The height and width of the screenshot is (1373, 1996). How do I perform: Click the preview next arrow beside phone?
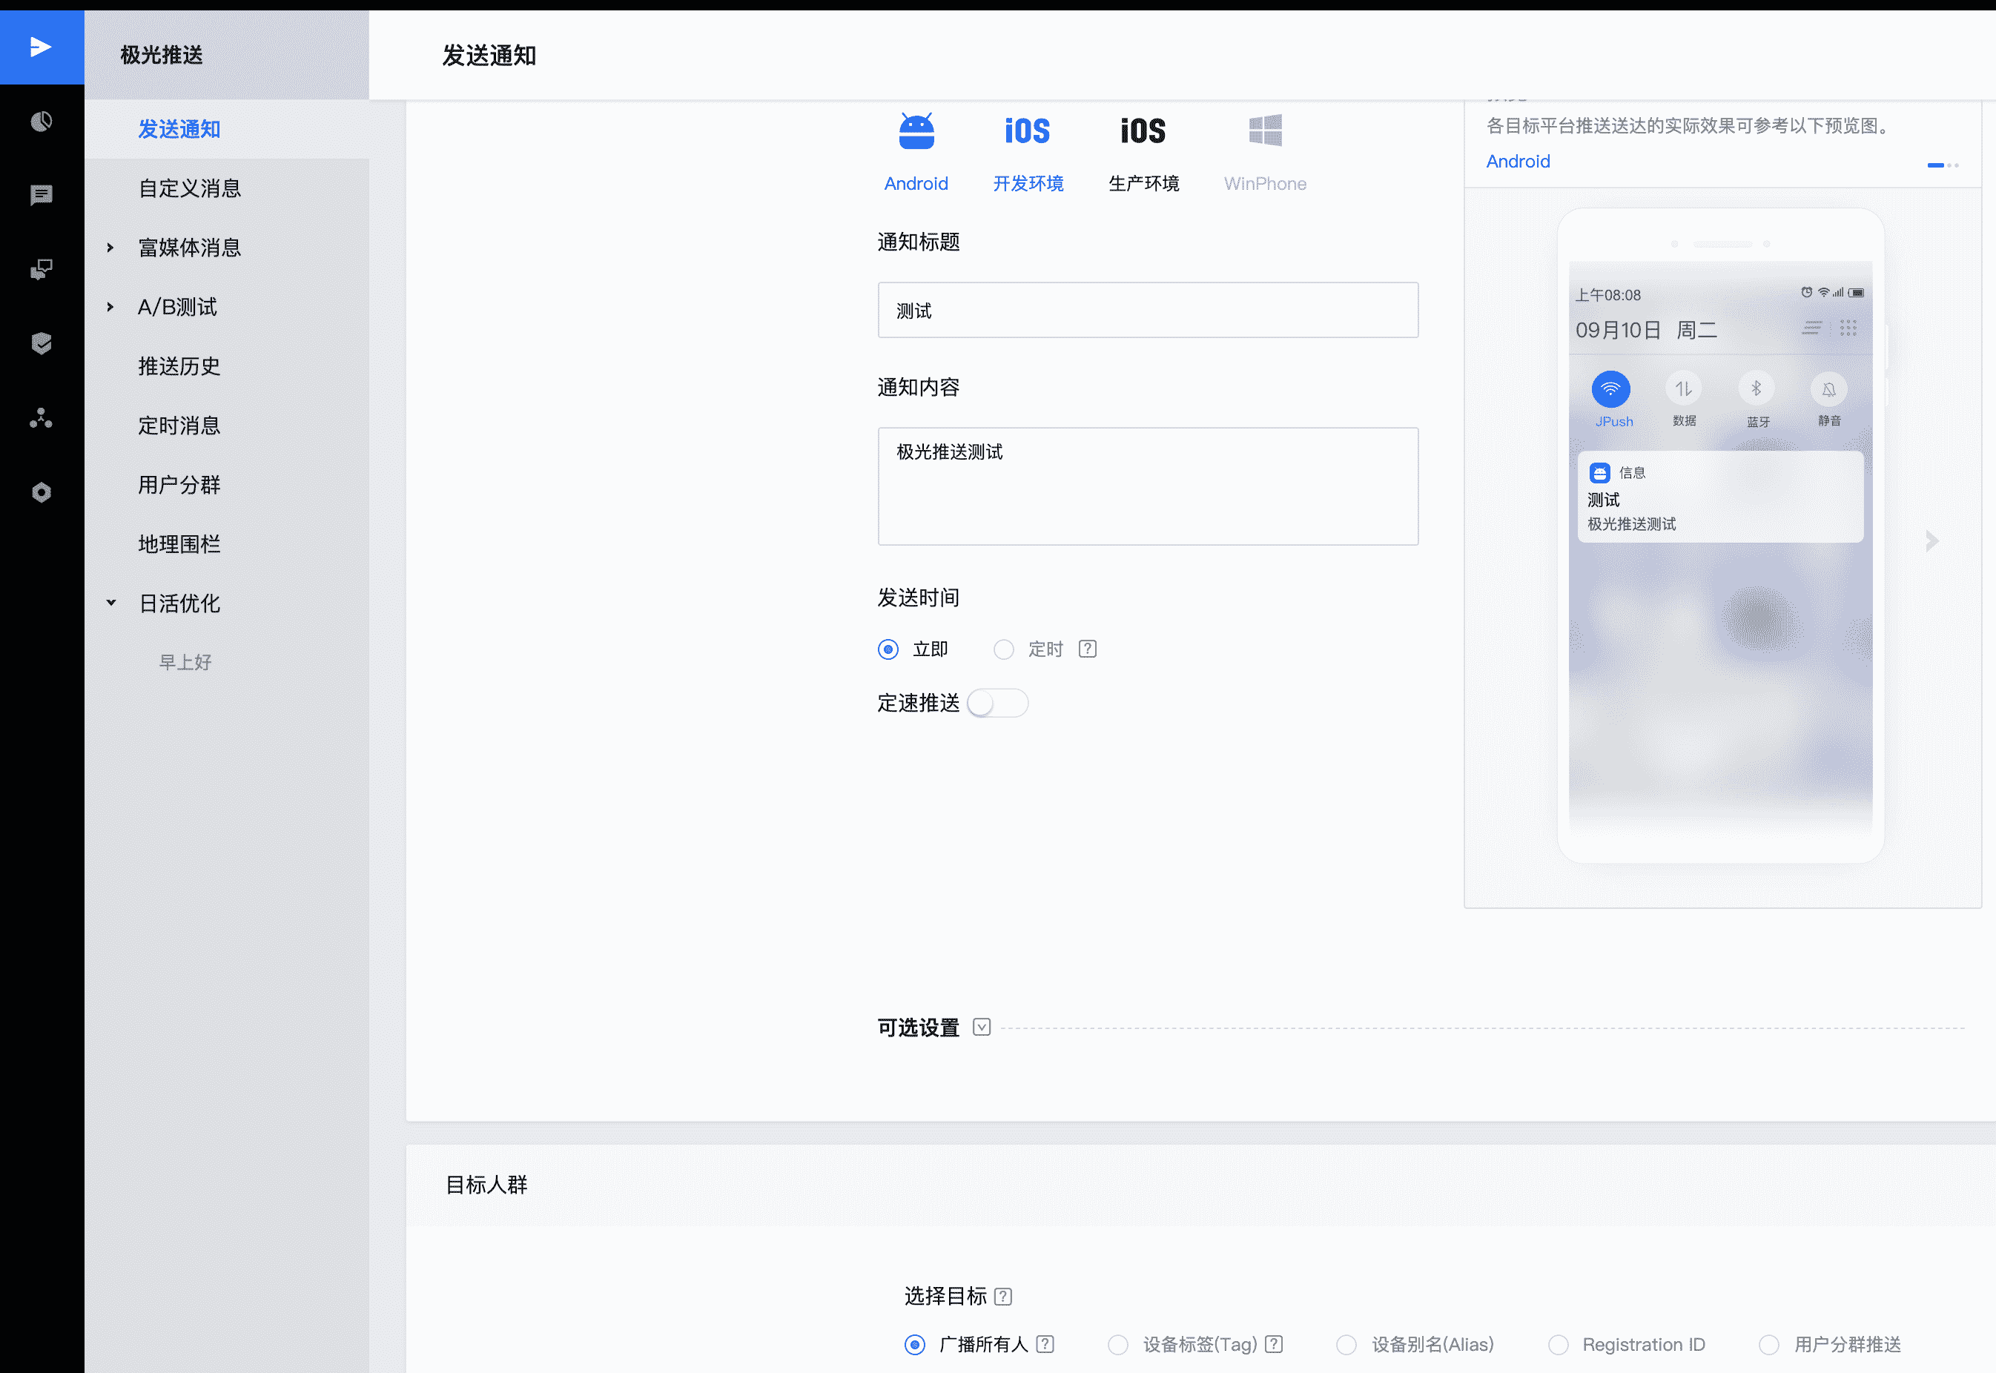point(1932,541)
